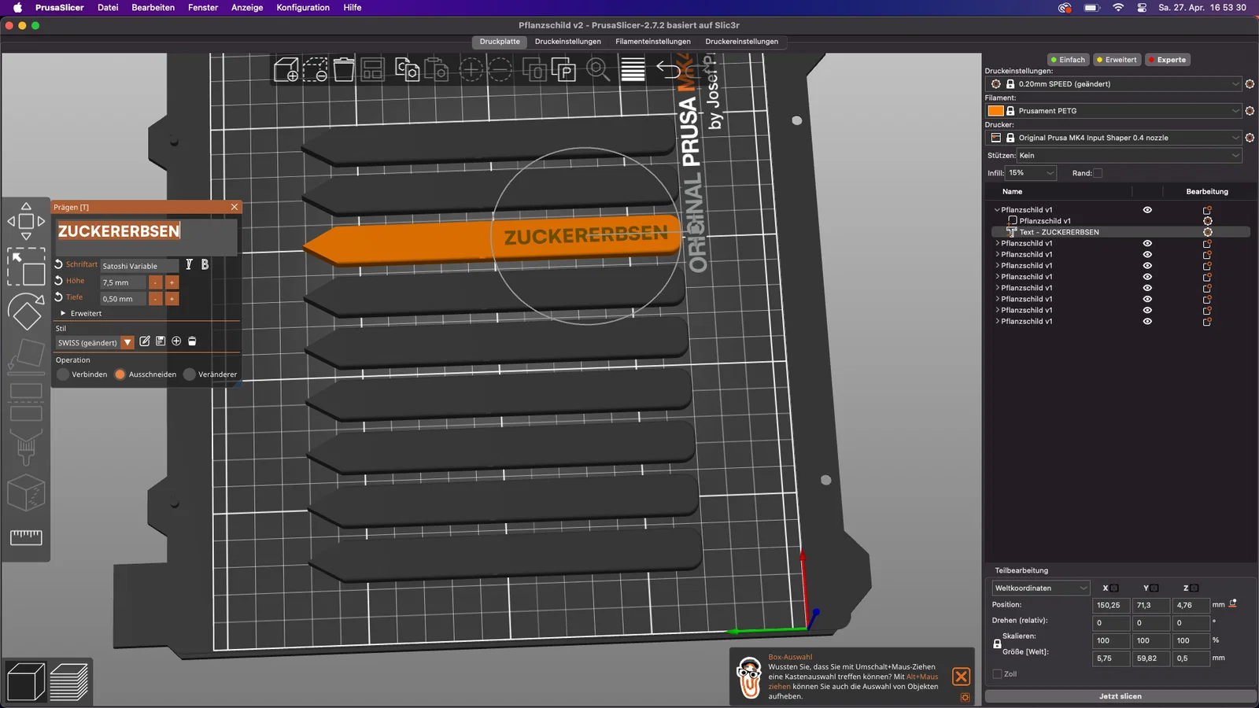The height and width of the screenshot is (708, 1259).
Task: Reset the Tiefe depth value
Action: tap(59, 297)
